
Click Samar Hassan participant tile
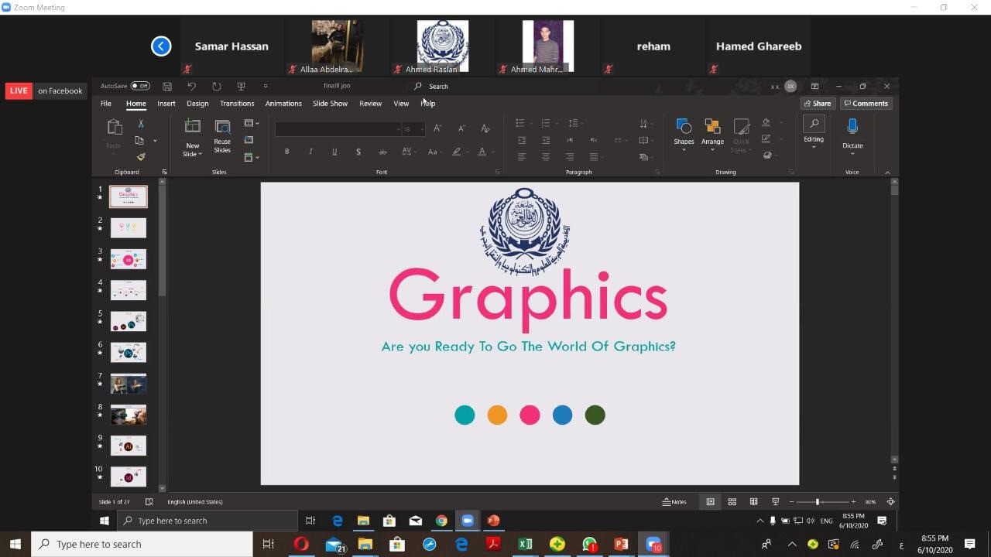(x=231, y=46)
